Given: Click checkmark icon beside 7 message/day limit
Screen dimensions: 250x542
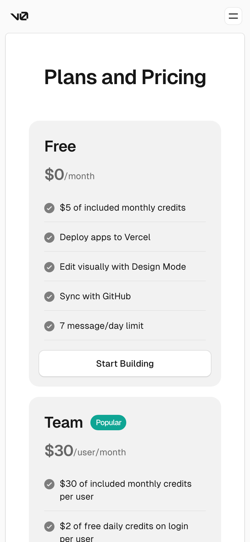Looking at the screenshot, I should pyautogui.click(x=49, y=326).
